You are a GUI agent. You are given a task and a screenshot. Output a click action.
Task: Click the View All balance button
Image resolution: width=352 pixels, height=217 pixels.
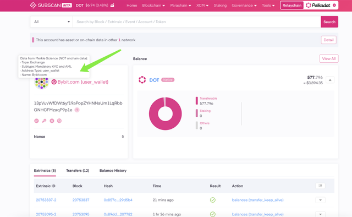pyautogui.click(x=329, y=59)
